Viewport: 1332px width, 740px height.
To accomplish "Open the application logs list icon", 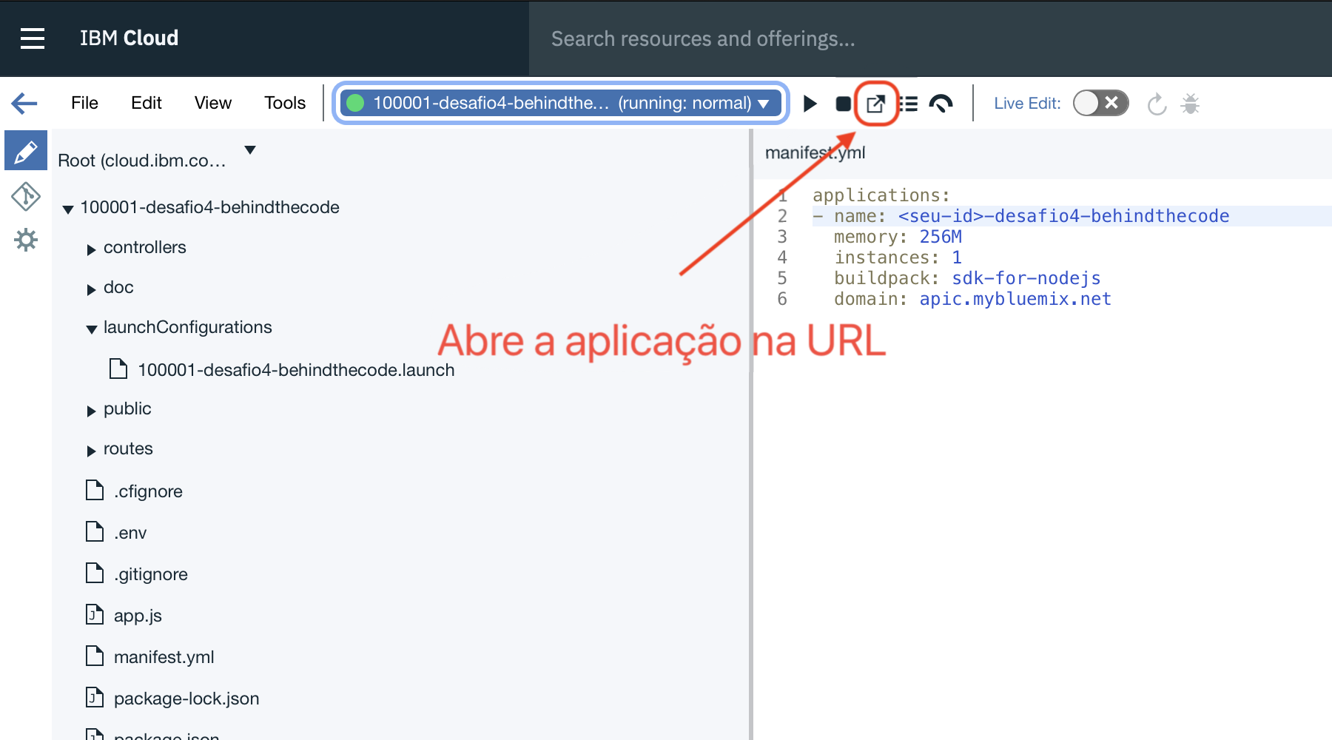I will [x=909, y=104].
